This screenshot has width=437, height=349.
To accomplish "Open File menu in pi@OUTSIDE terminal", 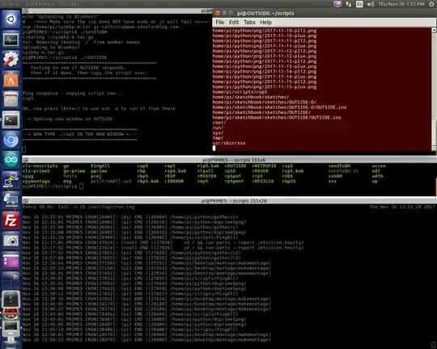I will click(x=220, y=23).
